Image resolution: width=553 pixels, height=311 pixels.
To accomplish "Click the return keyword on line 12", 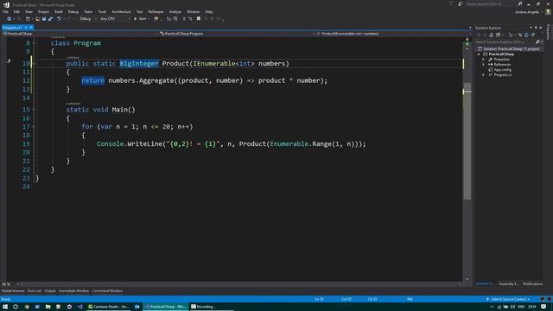I will coord(92,80).
